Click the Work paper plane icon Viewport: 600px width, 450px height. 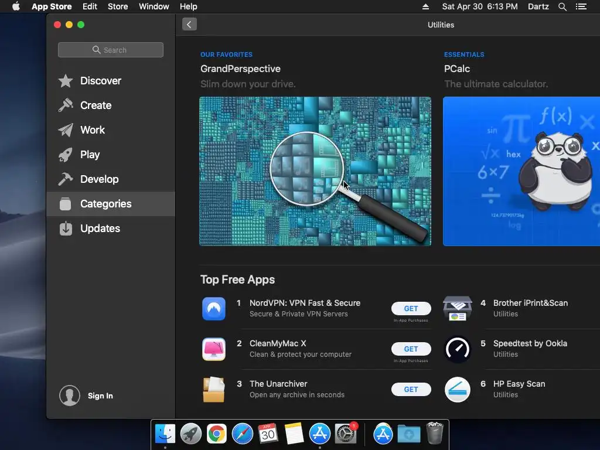click(66, 129)
